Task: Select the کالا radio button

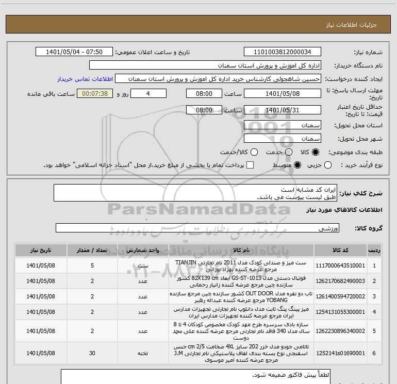Action: coord(316,152)
